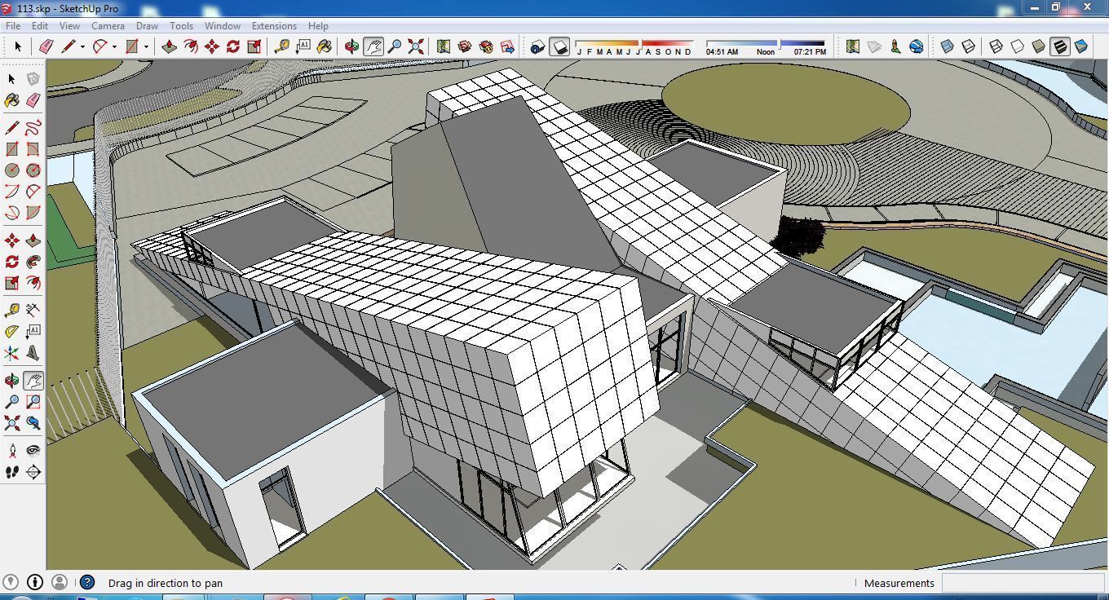The image size is (1109, 600).
Task: Select the Rotate tool in the top toolbar
Action: coord(232,46)
